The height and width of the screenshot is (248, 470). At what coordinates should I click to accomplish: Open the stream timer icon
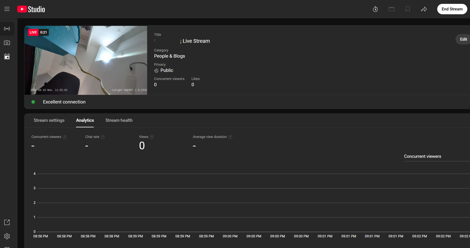375,9
